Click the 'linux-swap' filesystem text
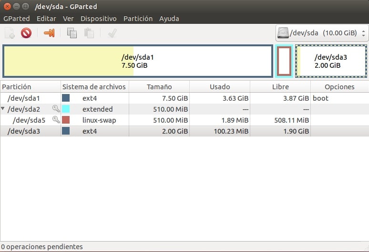Screen dimensions: 369x252 (99, 120)
